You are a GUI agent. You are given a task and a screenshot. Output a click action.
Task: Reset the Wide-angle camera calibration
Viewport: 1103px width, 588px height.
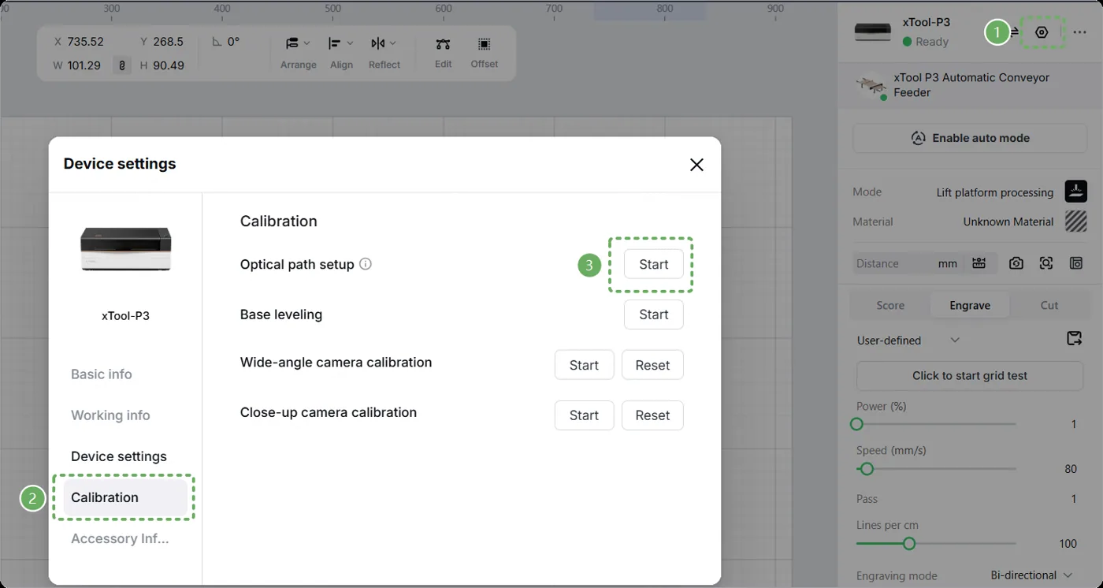652,365
